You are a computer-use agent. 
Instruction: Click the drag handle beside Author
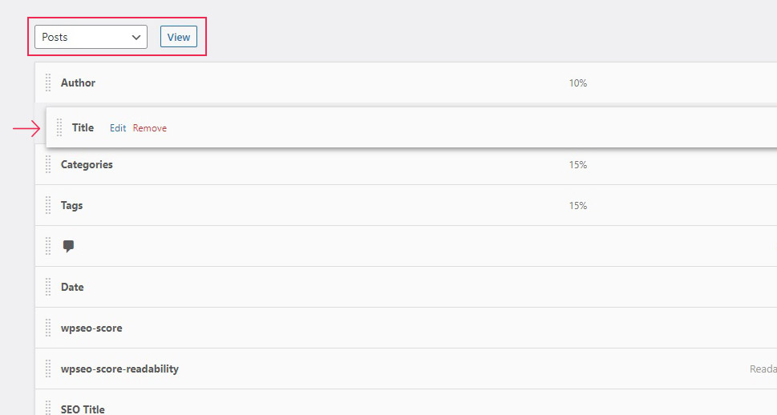(x=48, y=83)
